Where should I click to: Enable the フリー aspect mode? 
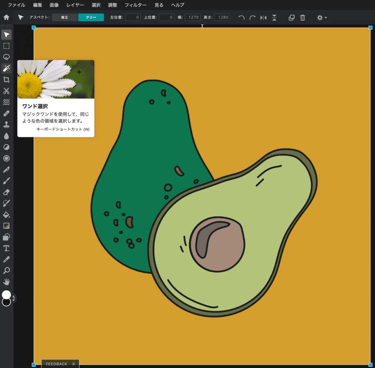[91, 17]
